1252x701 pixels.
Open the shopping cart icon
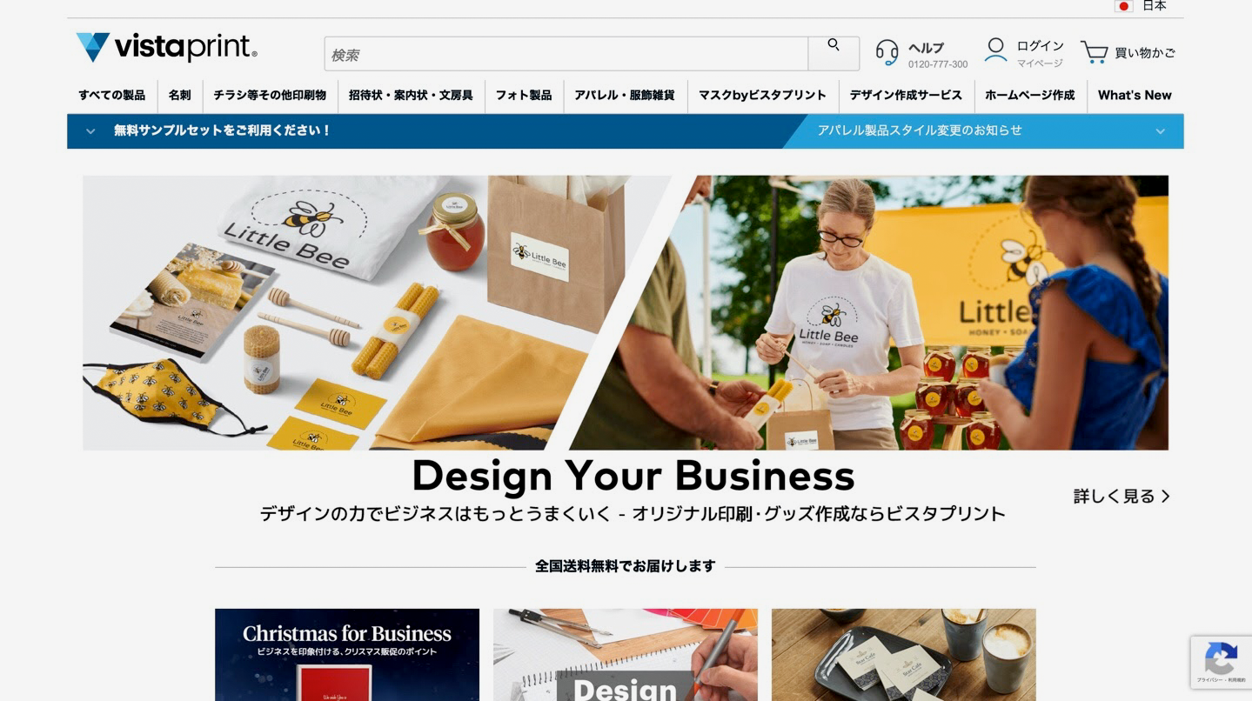pos(1094,52)
